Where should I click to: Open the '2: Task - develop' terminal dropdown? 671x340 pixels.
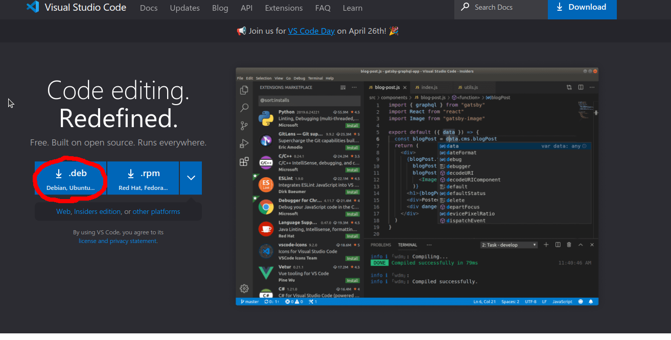coord(509,245)
